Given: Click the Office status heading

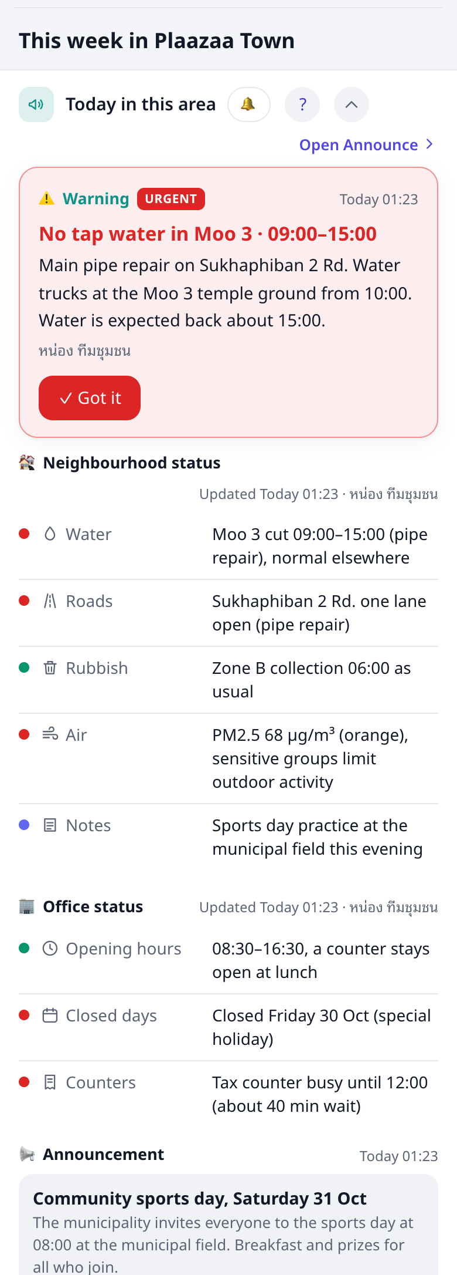Looking at the screenshot, I should coord(93,907).
